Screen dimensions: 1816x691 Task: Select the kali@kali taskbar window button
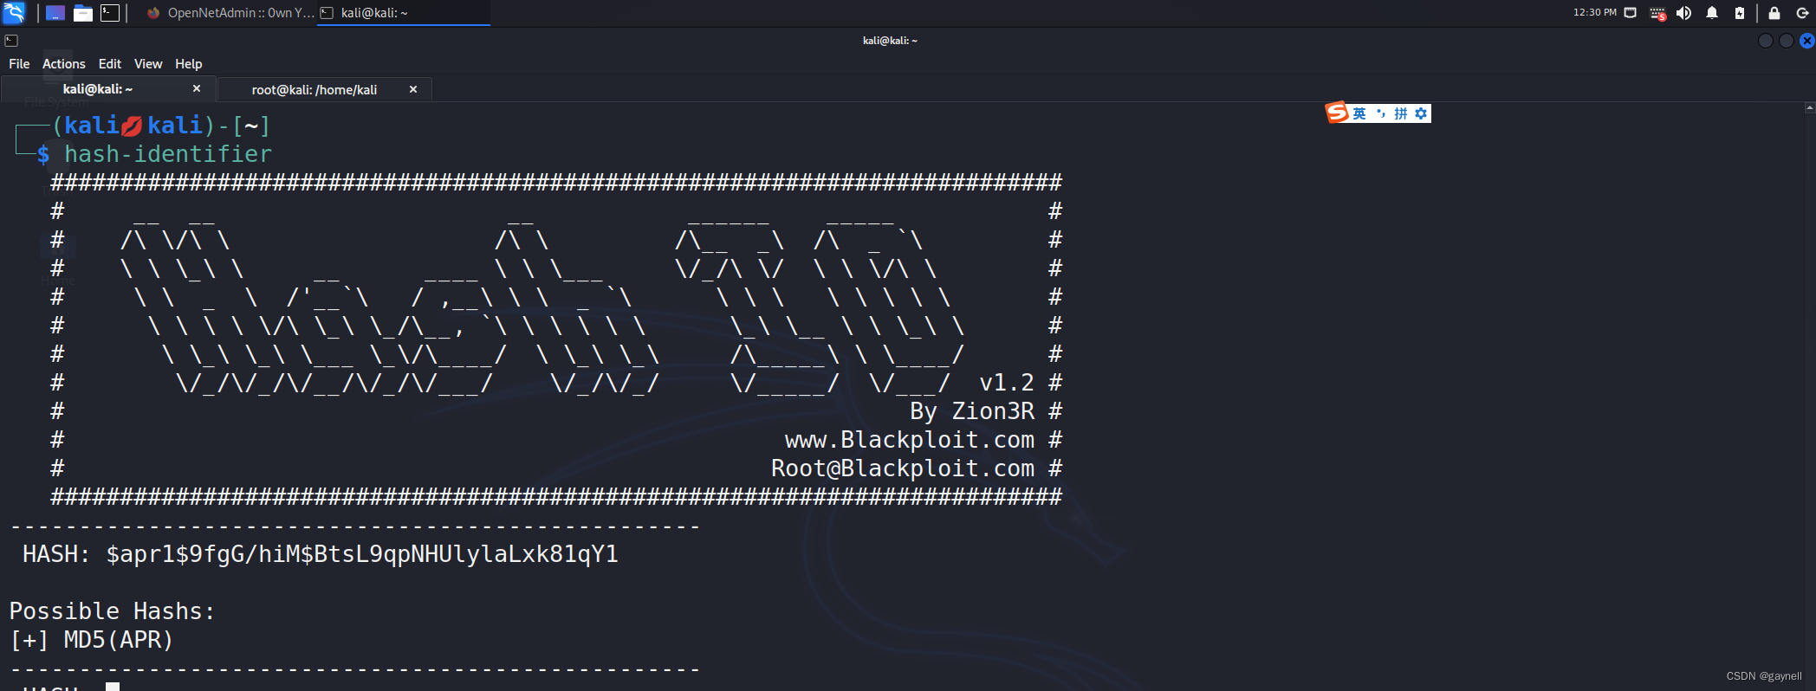(x=404, y=13)
